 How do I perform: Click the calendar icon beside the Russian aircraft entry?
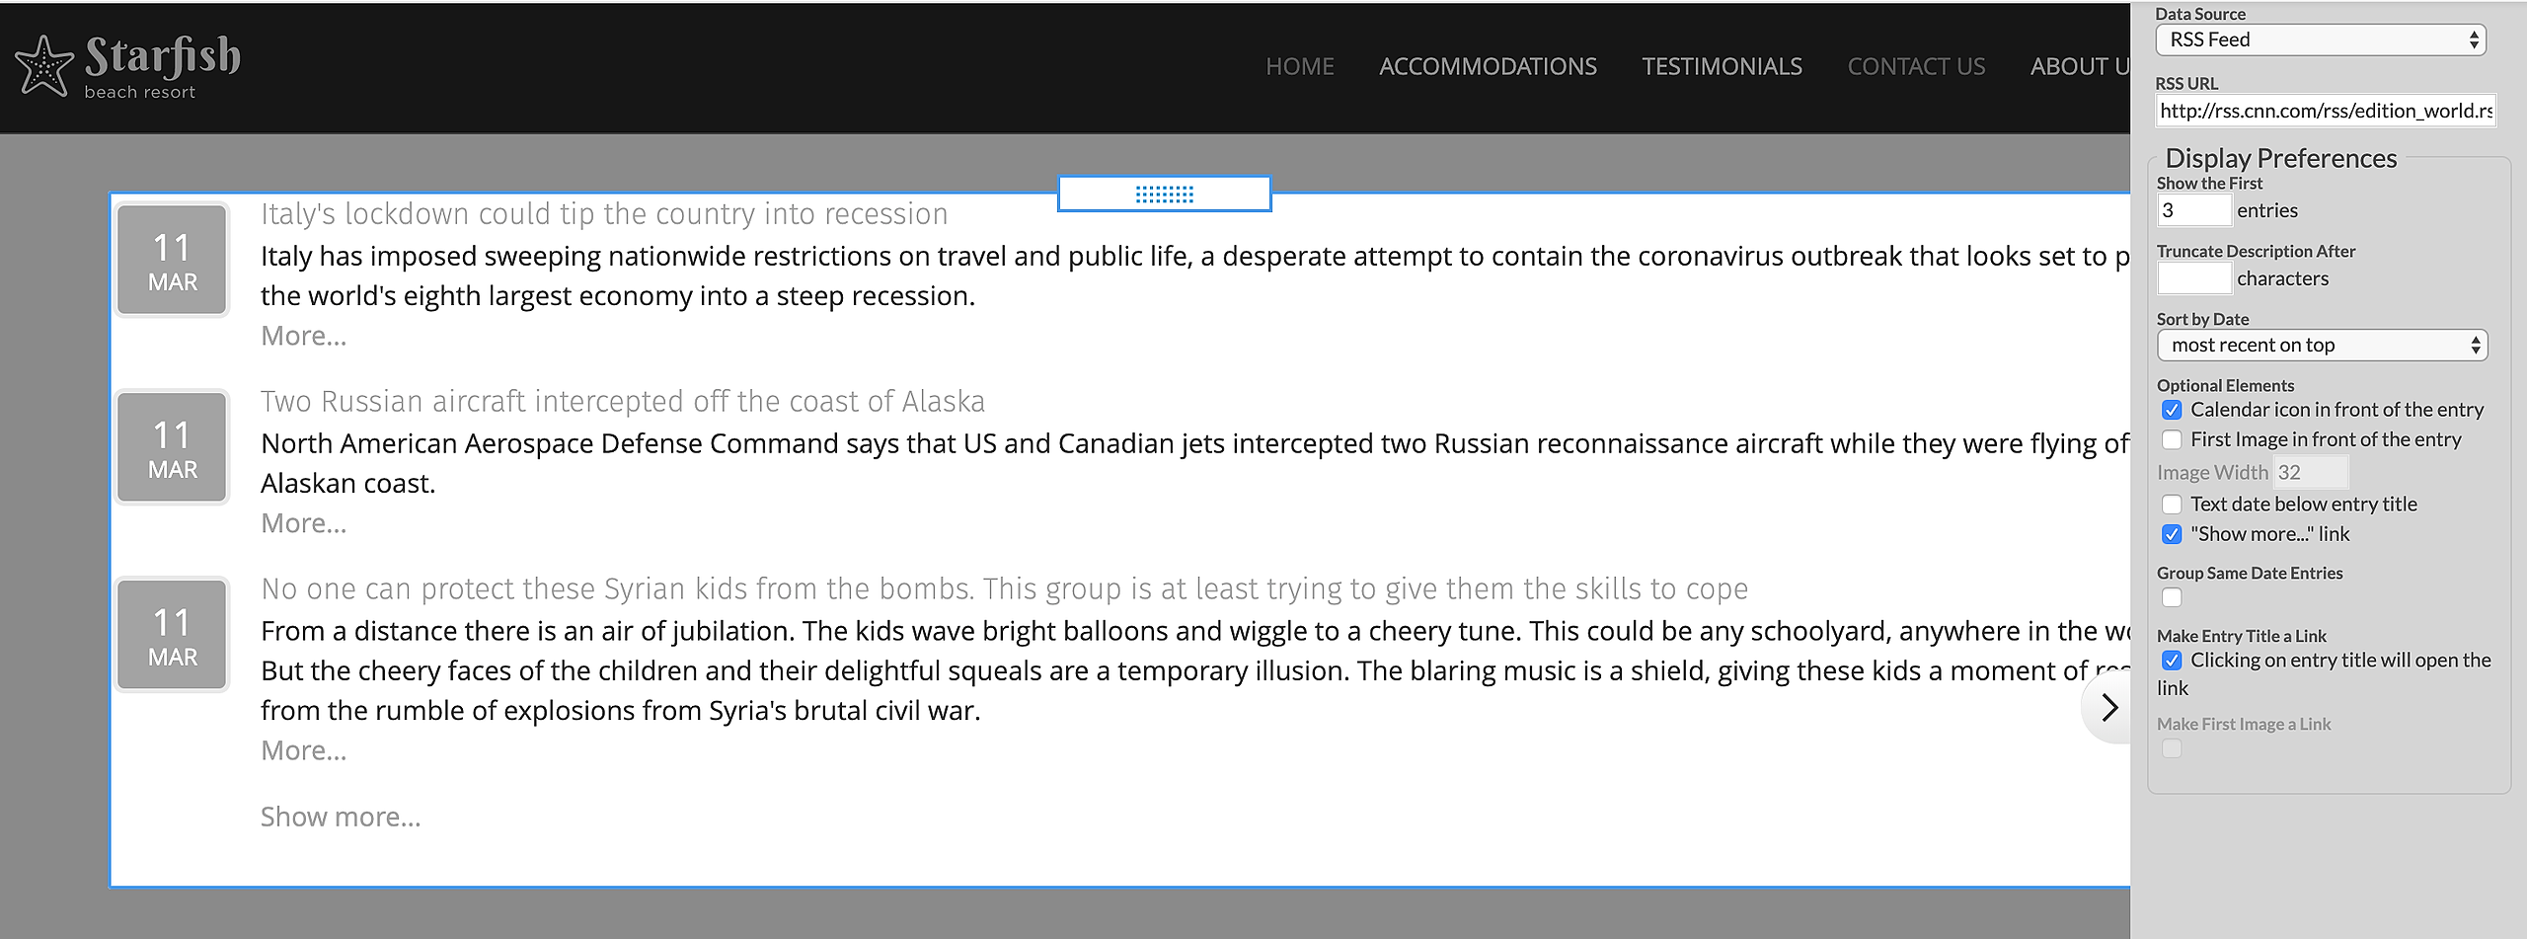click(x=173, y=448)
